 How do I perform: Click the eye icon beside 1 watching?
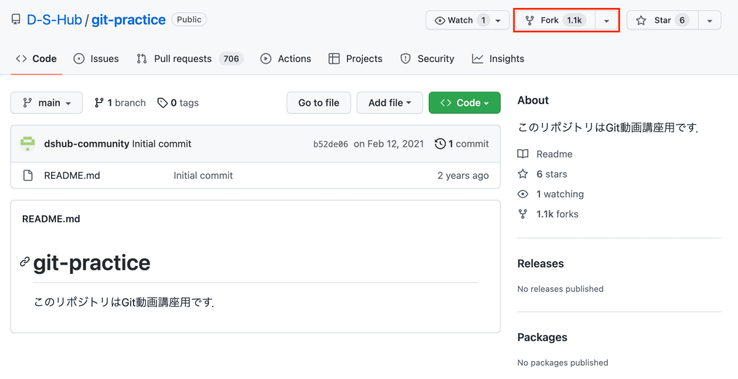[x=523, y=194]
